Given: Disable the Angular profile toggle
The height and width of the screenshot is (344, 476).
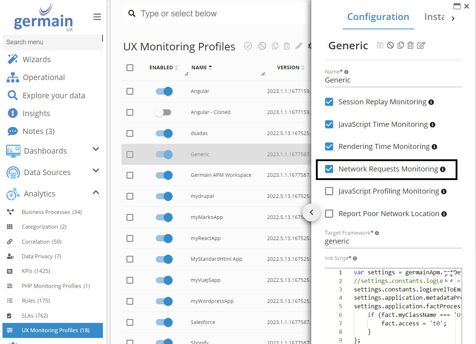Looking at the screenshot, I should click(164, 91).
